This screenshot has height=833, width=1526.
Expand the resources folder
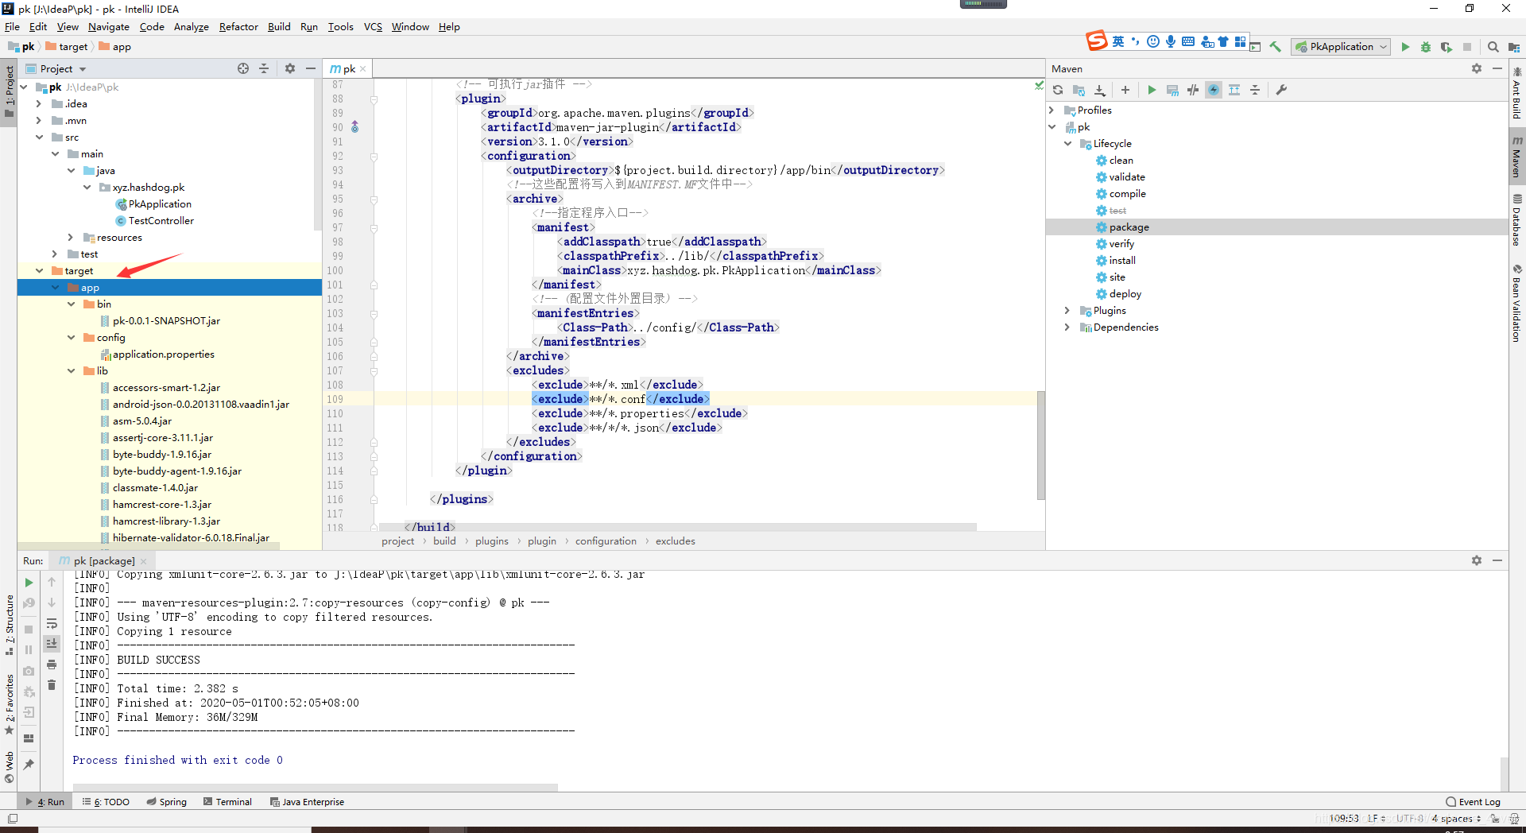coord(71,238)
